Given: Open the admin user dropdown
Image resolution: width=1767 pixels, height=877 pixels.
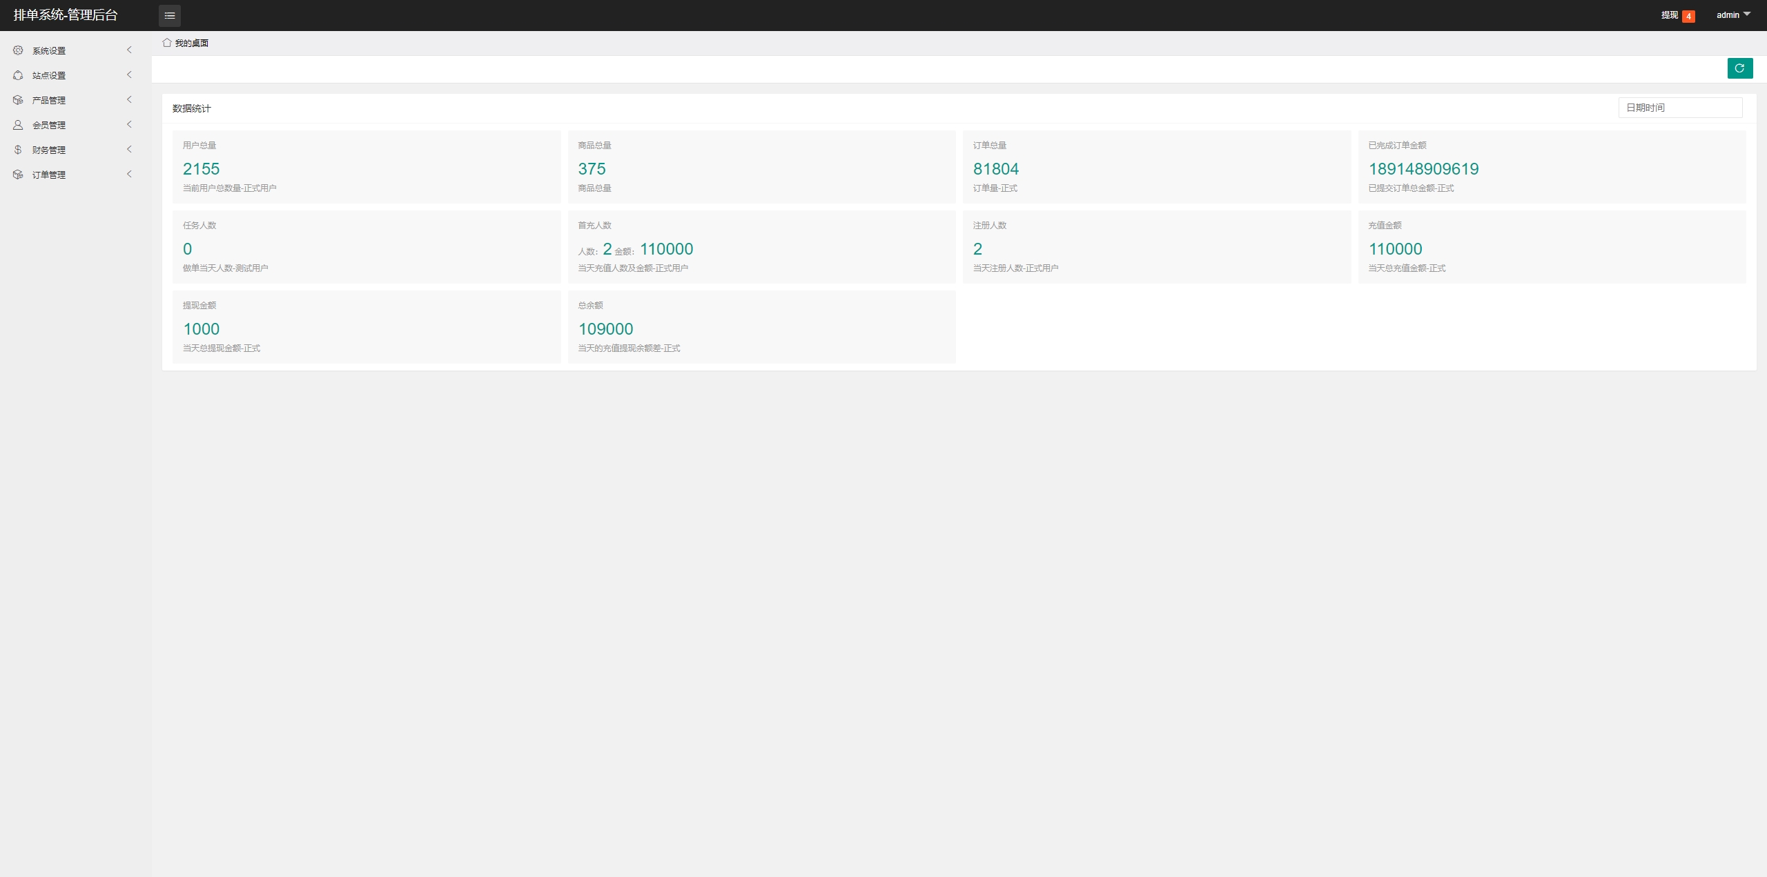Looking at the screenshot, I should (x=1732, y=15).
